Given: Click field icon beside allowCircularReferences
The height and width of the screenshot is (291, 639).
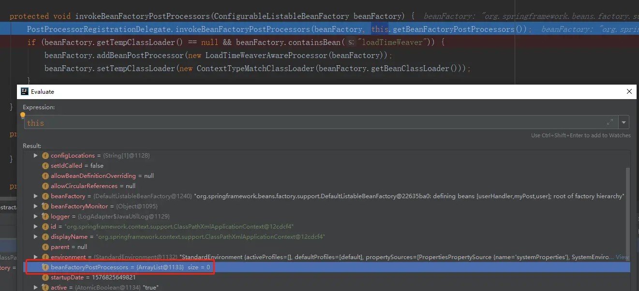Looking at the screenshot, I should point(45,186).
